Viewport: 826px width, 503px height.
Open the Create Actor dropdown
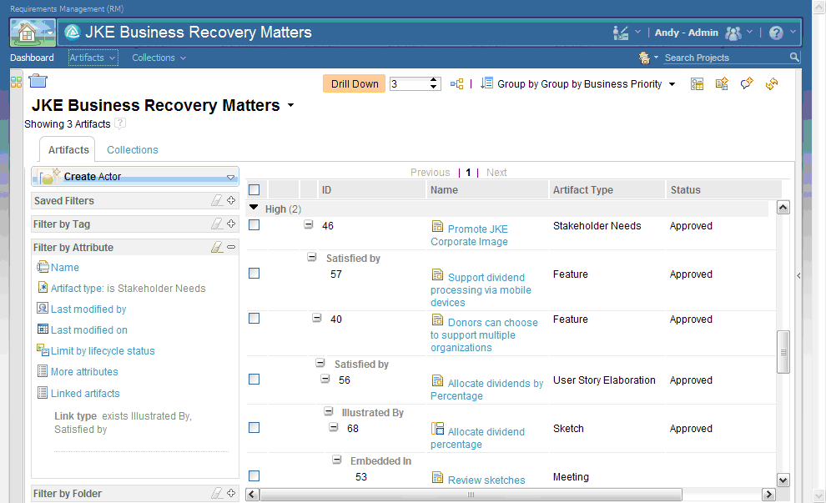(x=230, y=178)
